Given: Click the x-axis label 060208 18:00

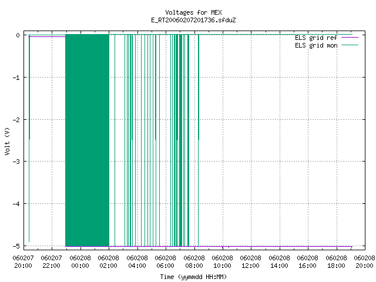Looking at the screenshot, I should [337, 262].
